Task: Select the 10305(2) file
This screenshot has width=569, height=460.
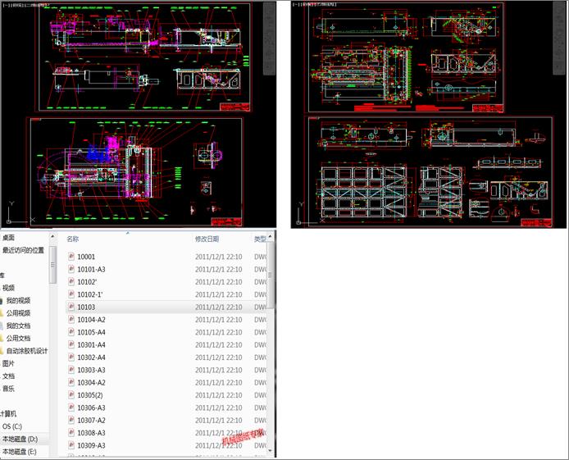Action: pos(90,395)
